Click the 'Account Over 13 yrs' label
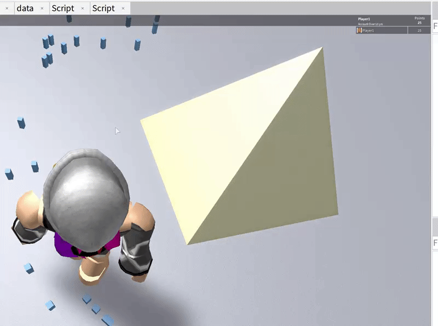 click(371, 24)
